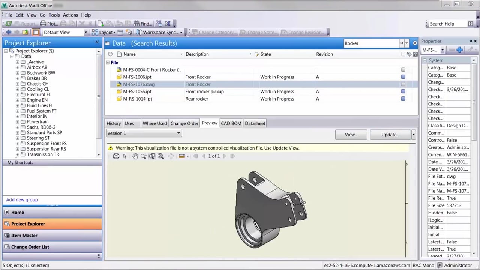Screen dimensions: 480x270
Task: Collapse the File group in results
Action: pos(108,63)
